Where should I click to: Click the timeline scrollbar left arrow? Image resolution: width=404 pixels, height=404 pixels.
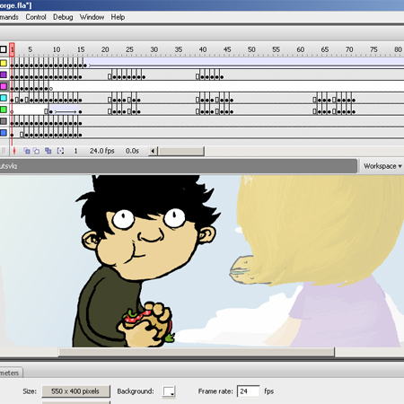pos(153,151)
